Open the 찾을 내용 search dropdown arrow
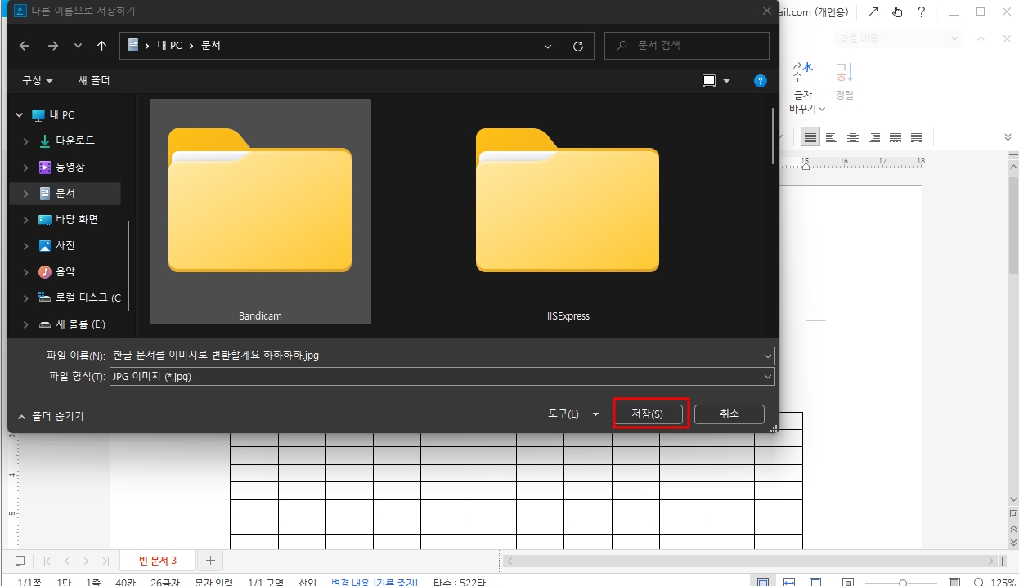 (x=955, y=38)
